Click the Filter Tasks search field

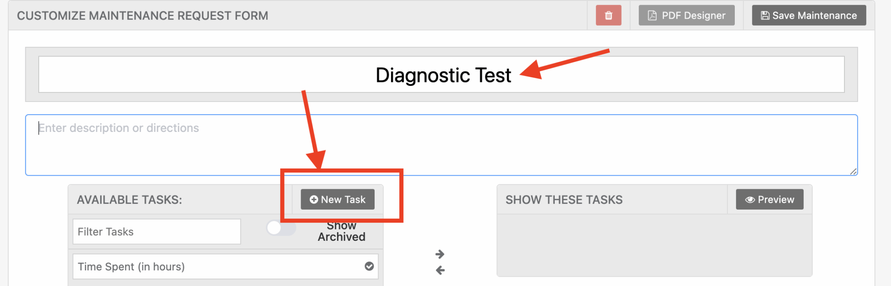tap(156, 231)
